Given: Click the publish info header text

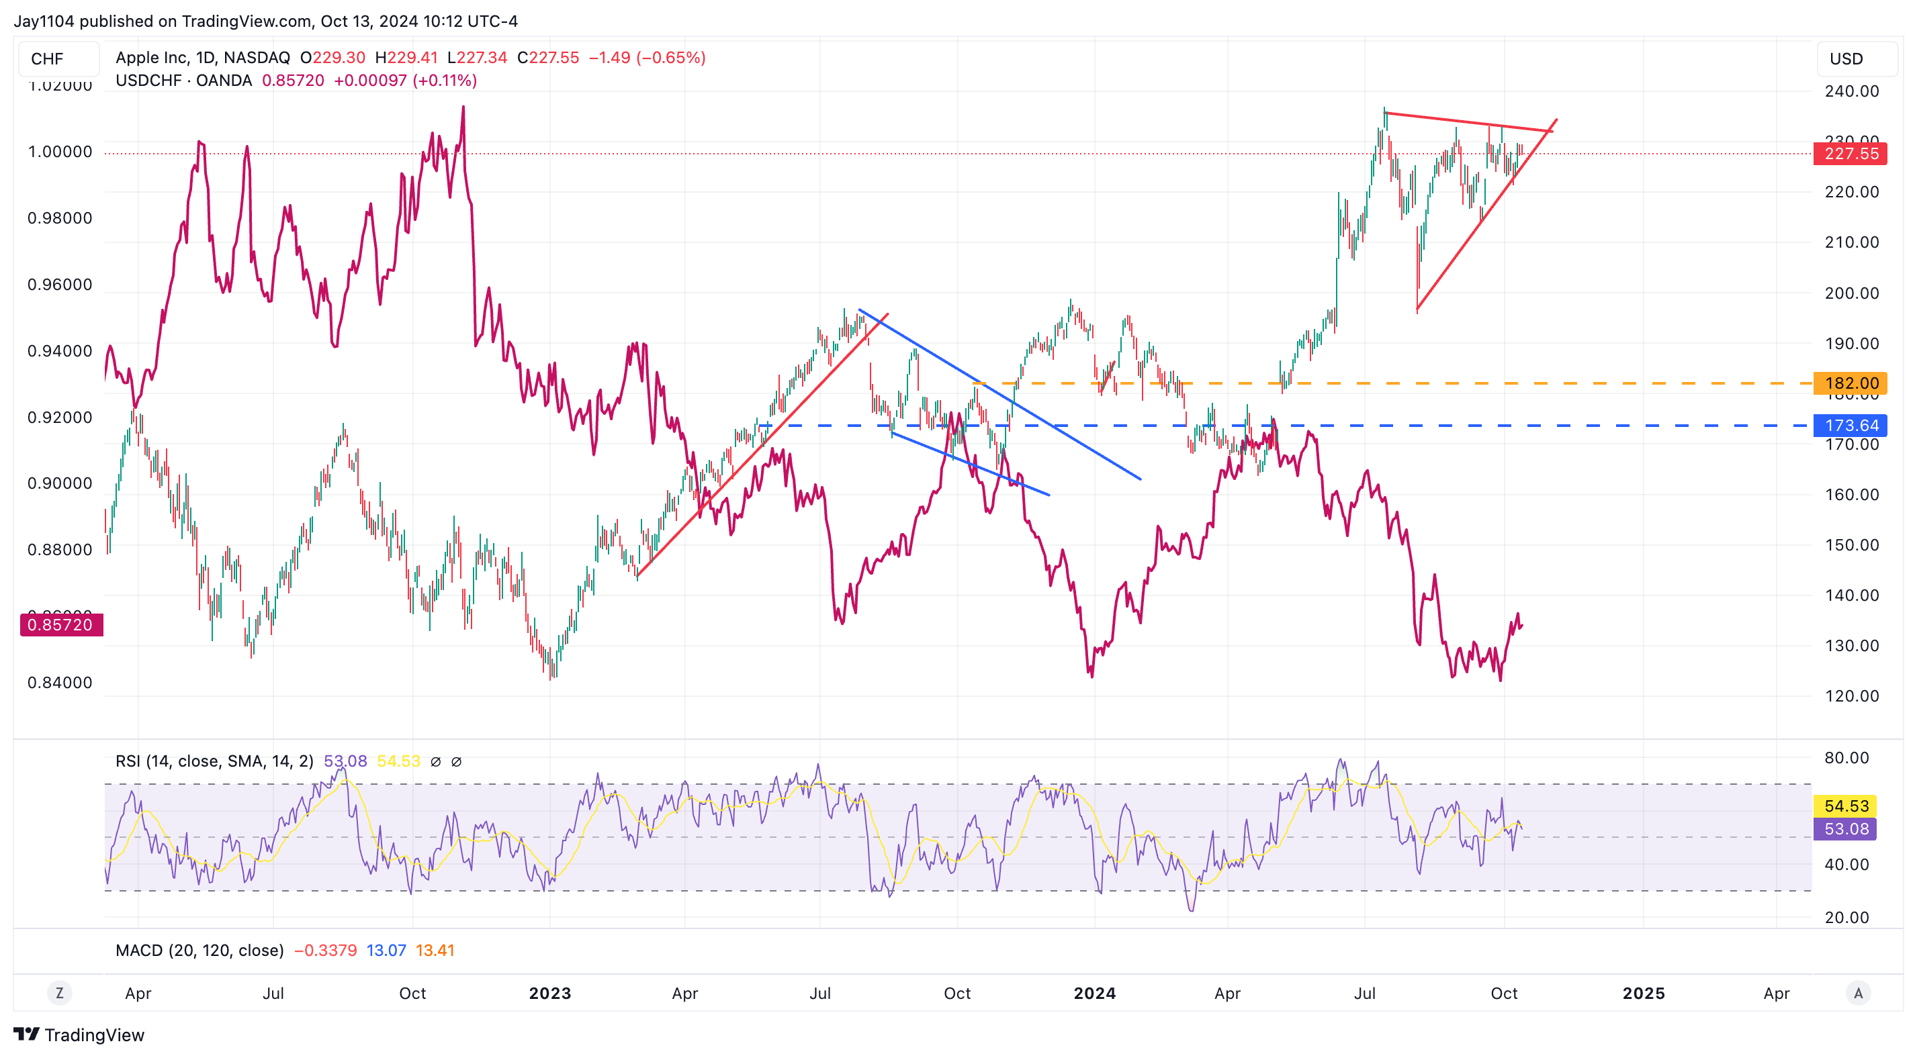Looking at the screenshot, I should pyautogui.click(x=266, y=21).
